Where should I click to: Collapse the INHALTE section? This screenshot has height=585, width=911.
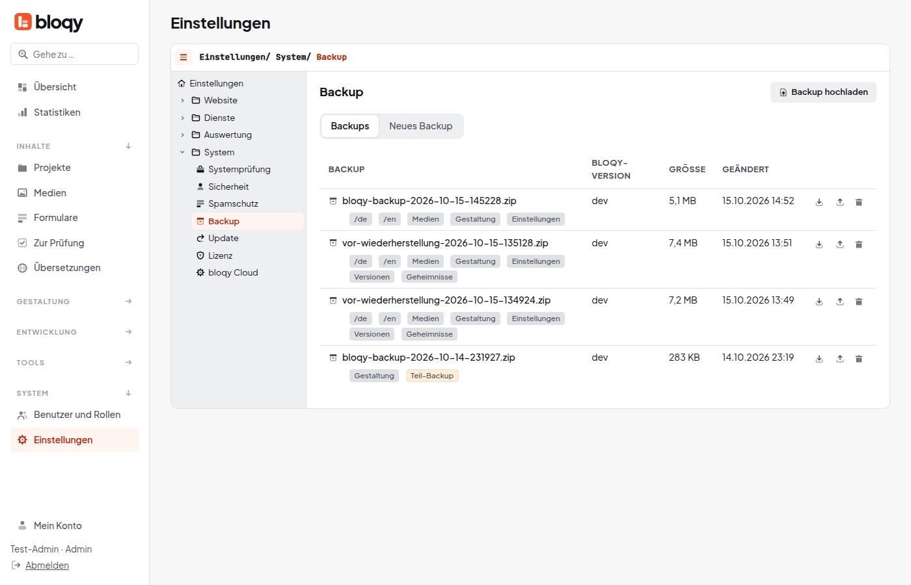click(74, 146)
